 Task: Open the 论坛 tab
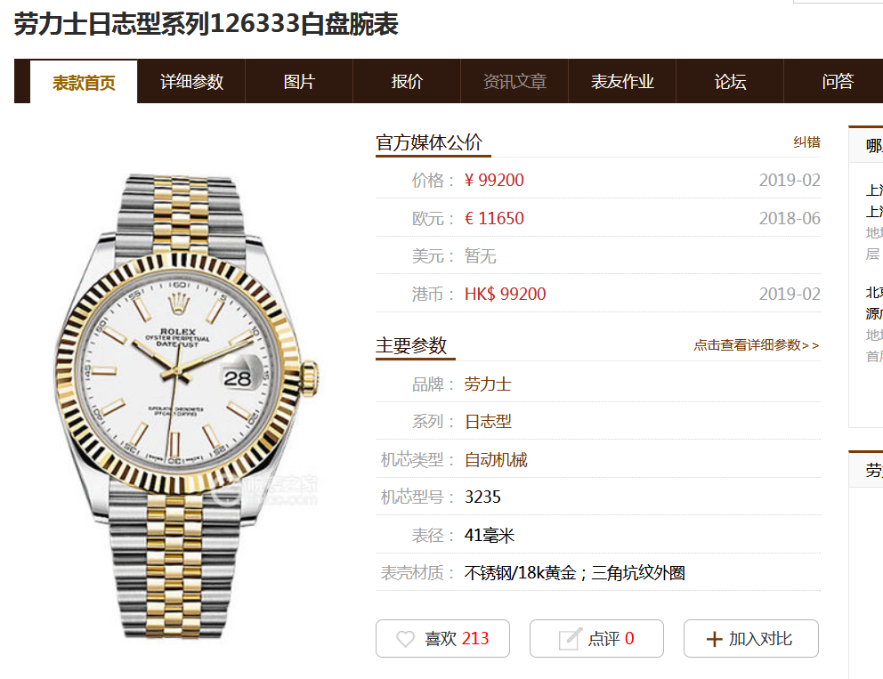click(x=730, y=82)
